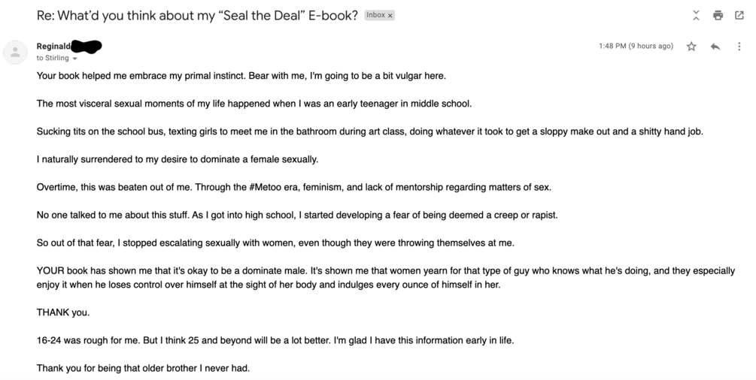Click the "THANK you." line in the email
Screen dimensions: 756x380
(x=63, y=312)
